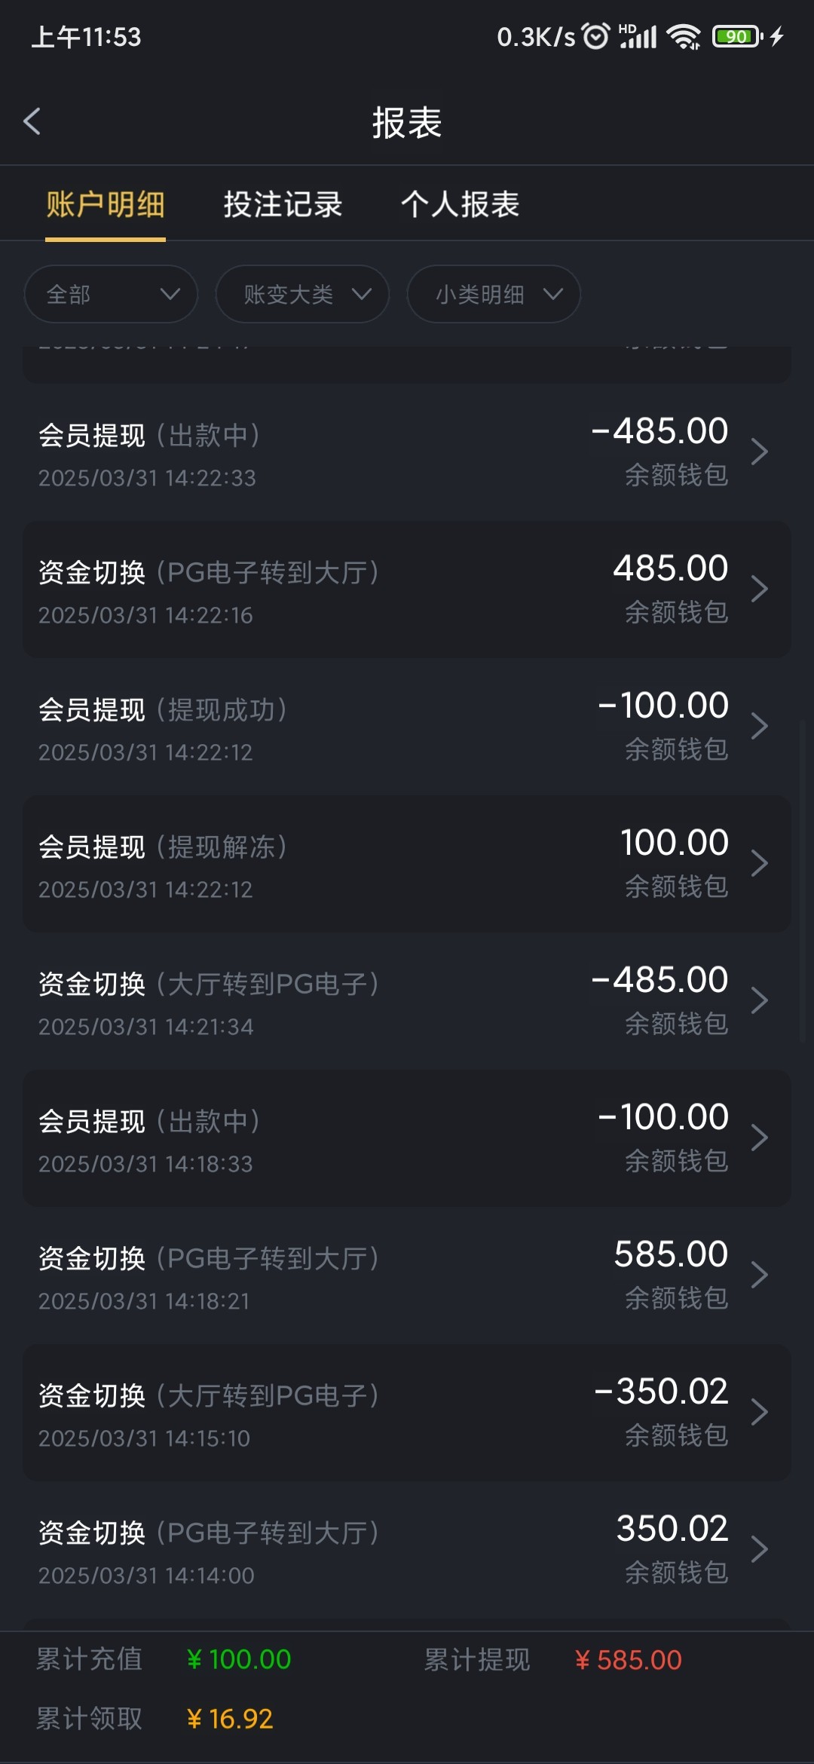
Task: Tap the alarm clock status icon
Action: tap(596, 36)
